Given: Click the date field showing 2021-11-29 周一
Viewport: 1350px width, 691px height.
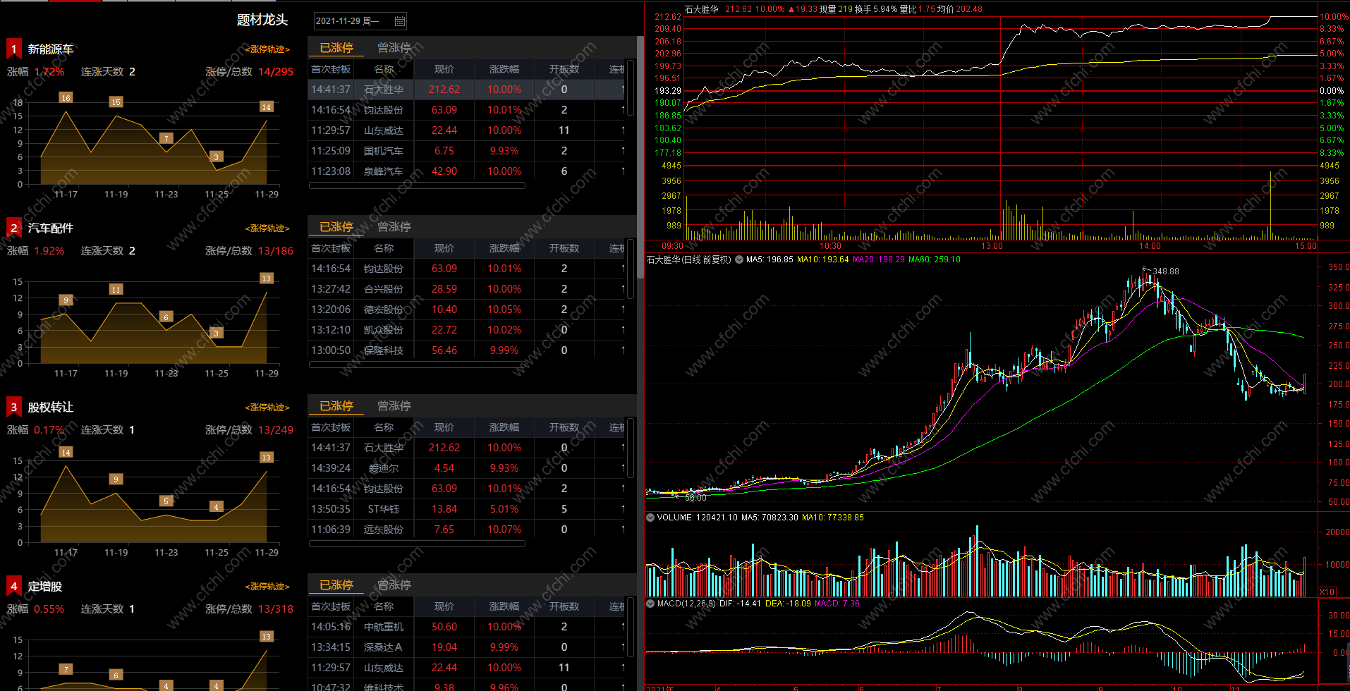Looking at the screenshot, I should click(x=360, y=21).
